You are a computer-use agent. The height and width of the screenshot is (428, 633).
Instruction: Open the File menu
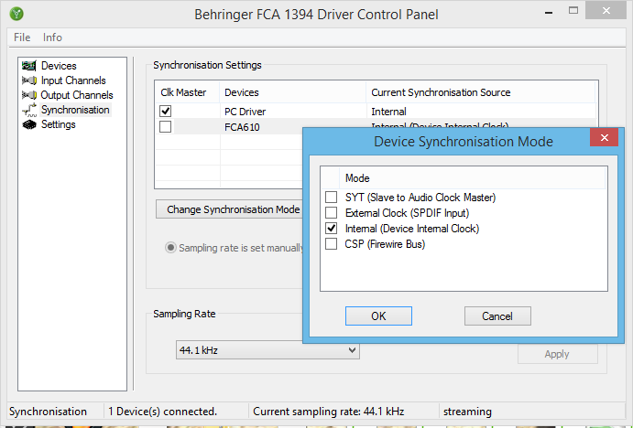[x=22, y=37]
